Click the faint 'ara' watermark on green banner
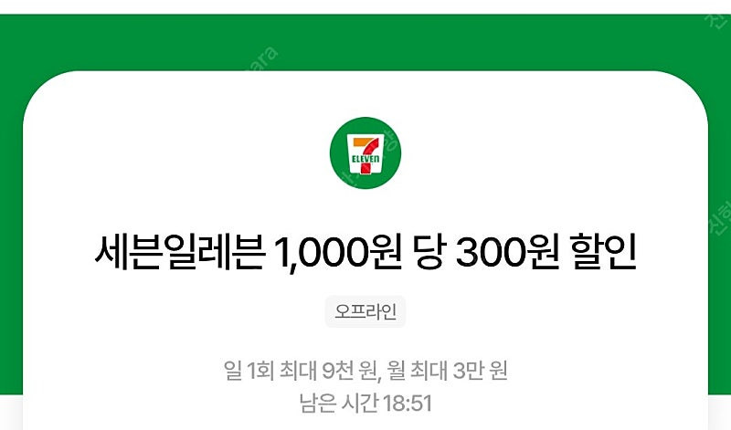This screenshot has width=731, height=430. point(264,60)
